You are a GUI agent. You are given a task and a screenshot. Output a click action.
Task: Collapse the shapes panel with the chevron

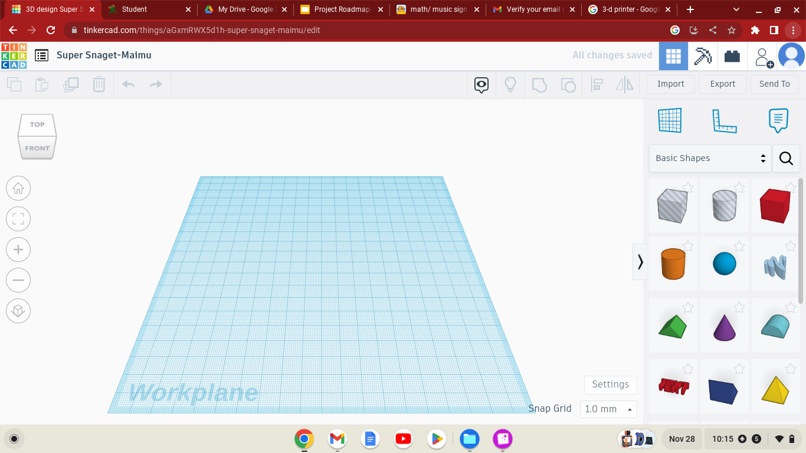(x=641, y=261)
